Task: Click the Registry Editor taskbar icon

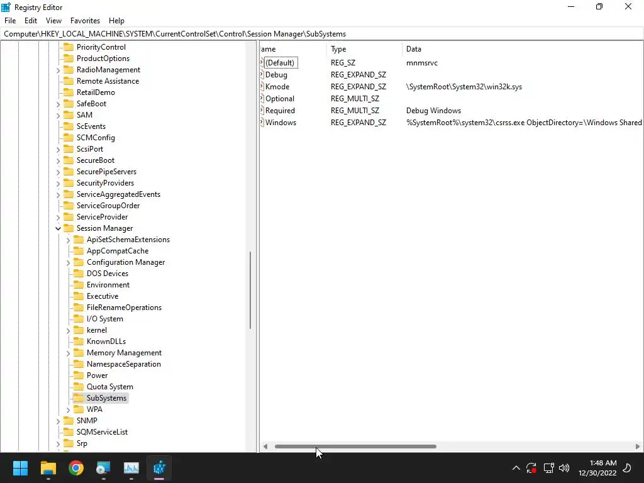Action: click(159, 468)
